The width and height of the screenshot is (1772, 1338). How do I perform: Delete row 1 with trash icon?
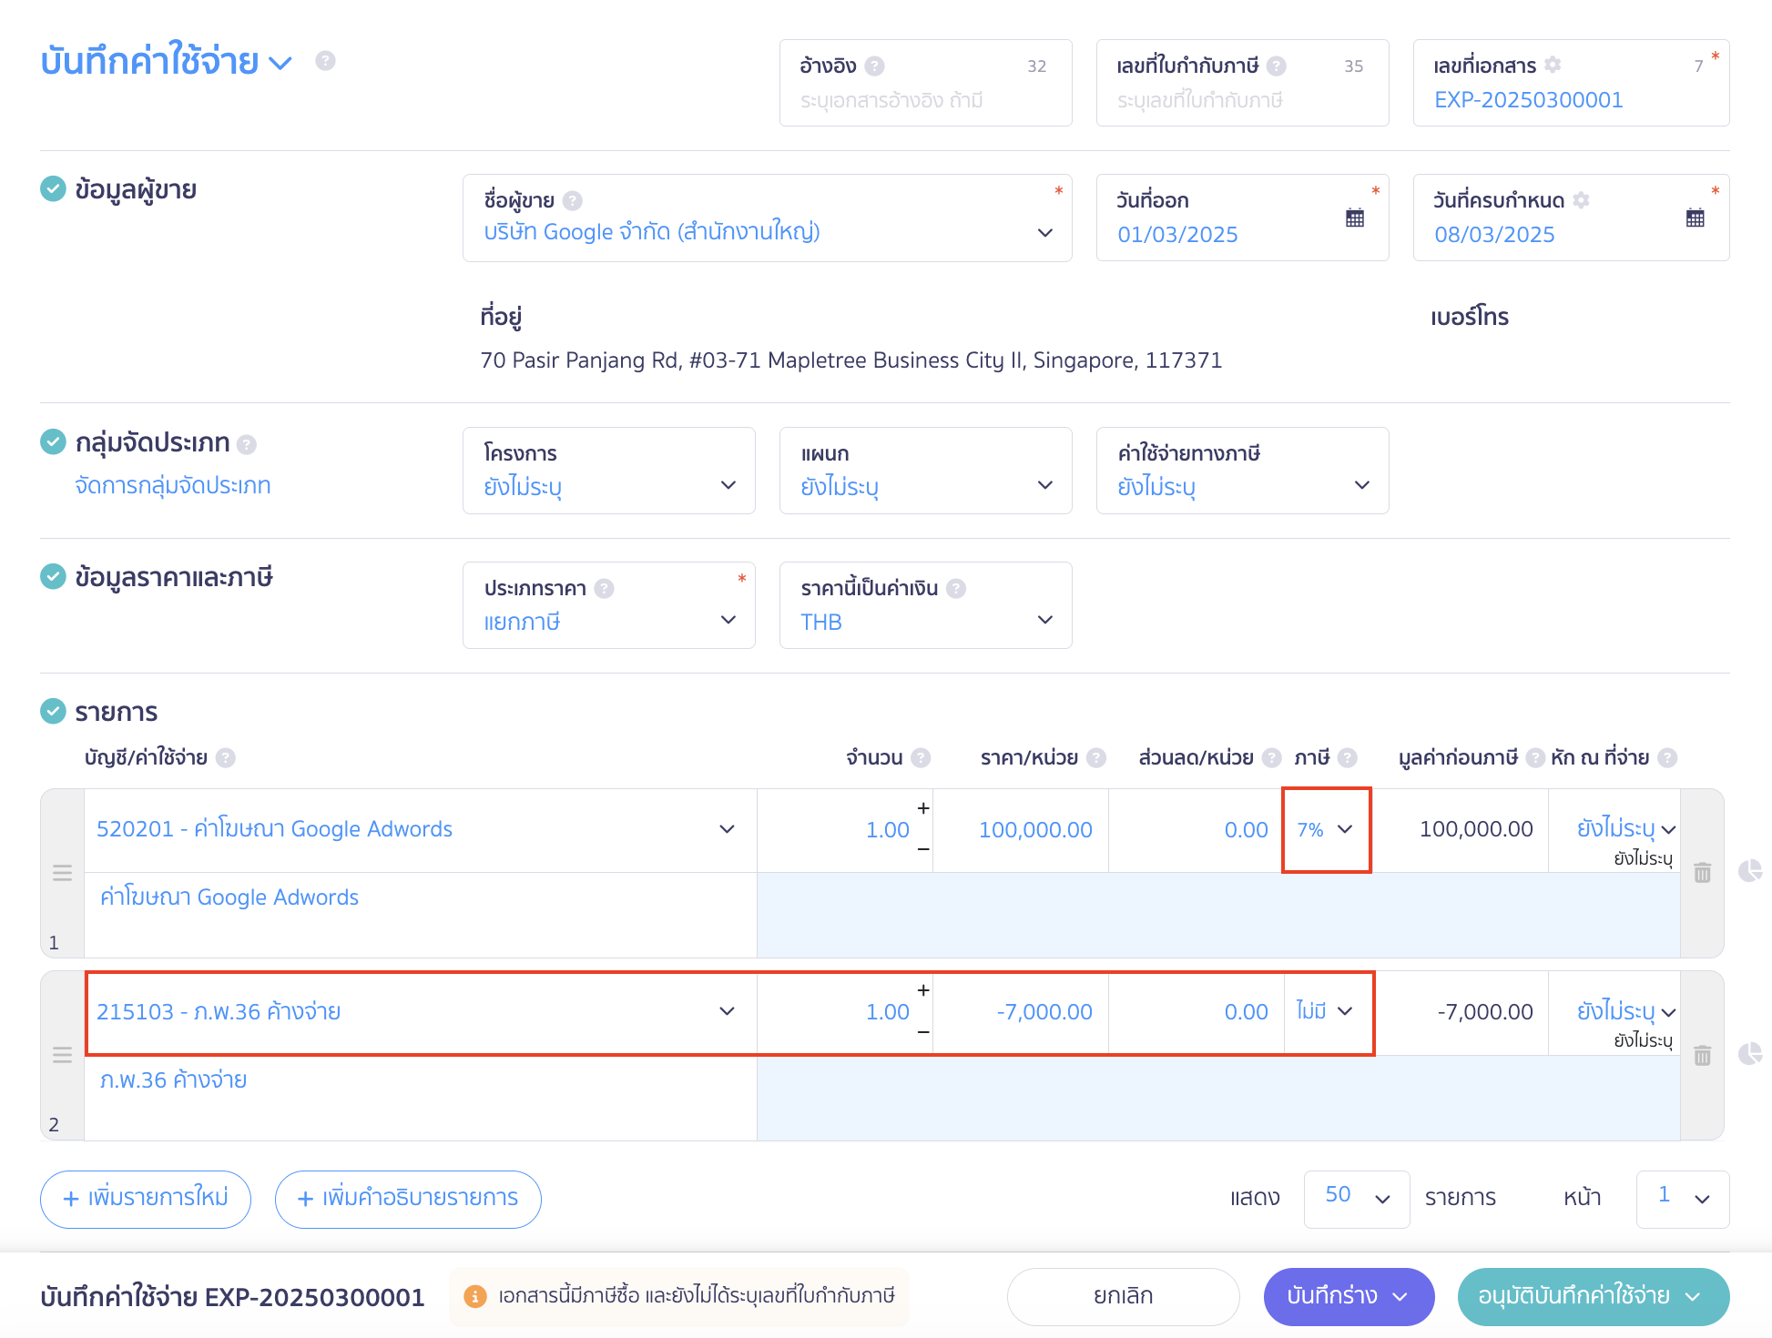tap(1702, 873)
